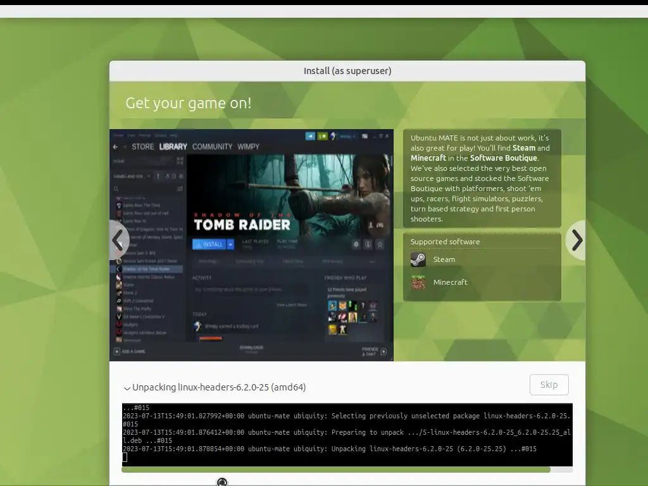Image resolution: width=648 pixels, height=486 pixels.
Task: Select the 'Steam' label in Supported software
Action: [x=444, y=259]
